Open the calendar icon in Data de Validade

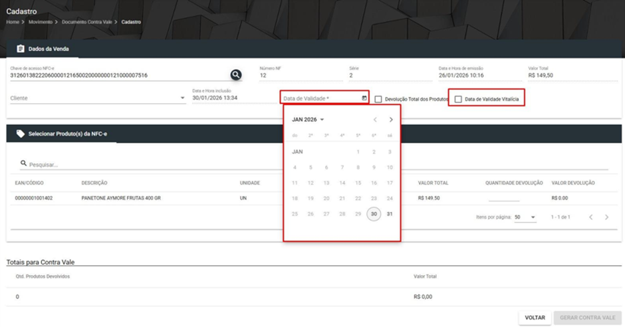tap(364, 98)
